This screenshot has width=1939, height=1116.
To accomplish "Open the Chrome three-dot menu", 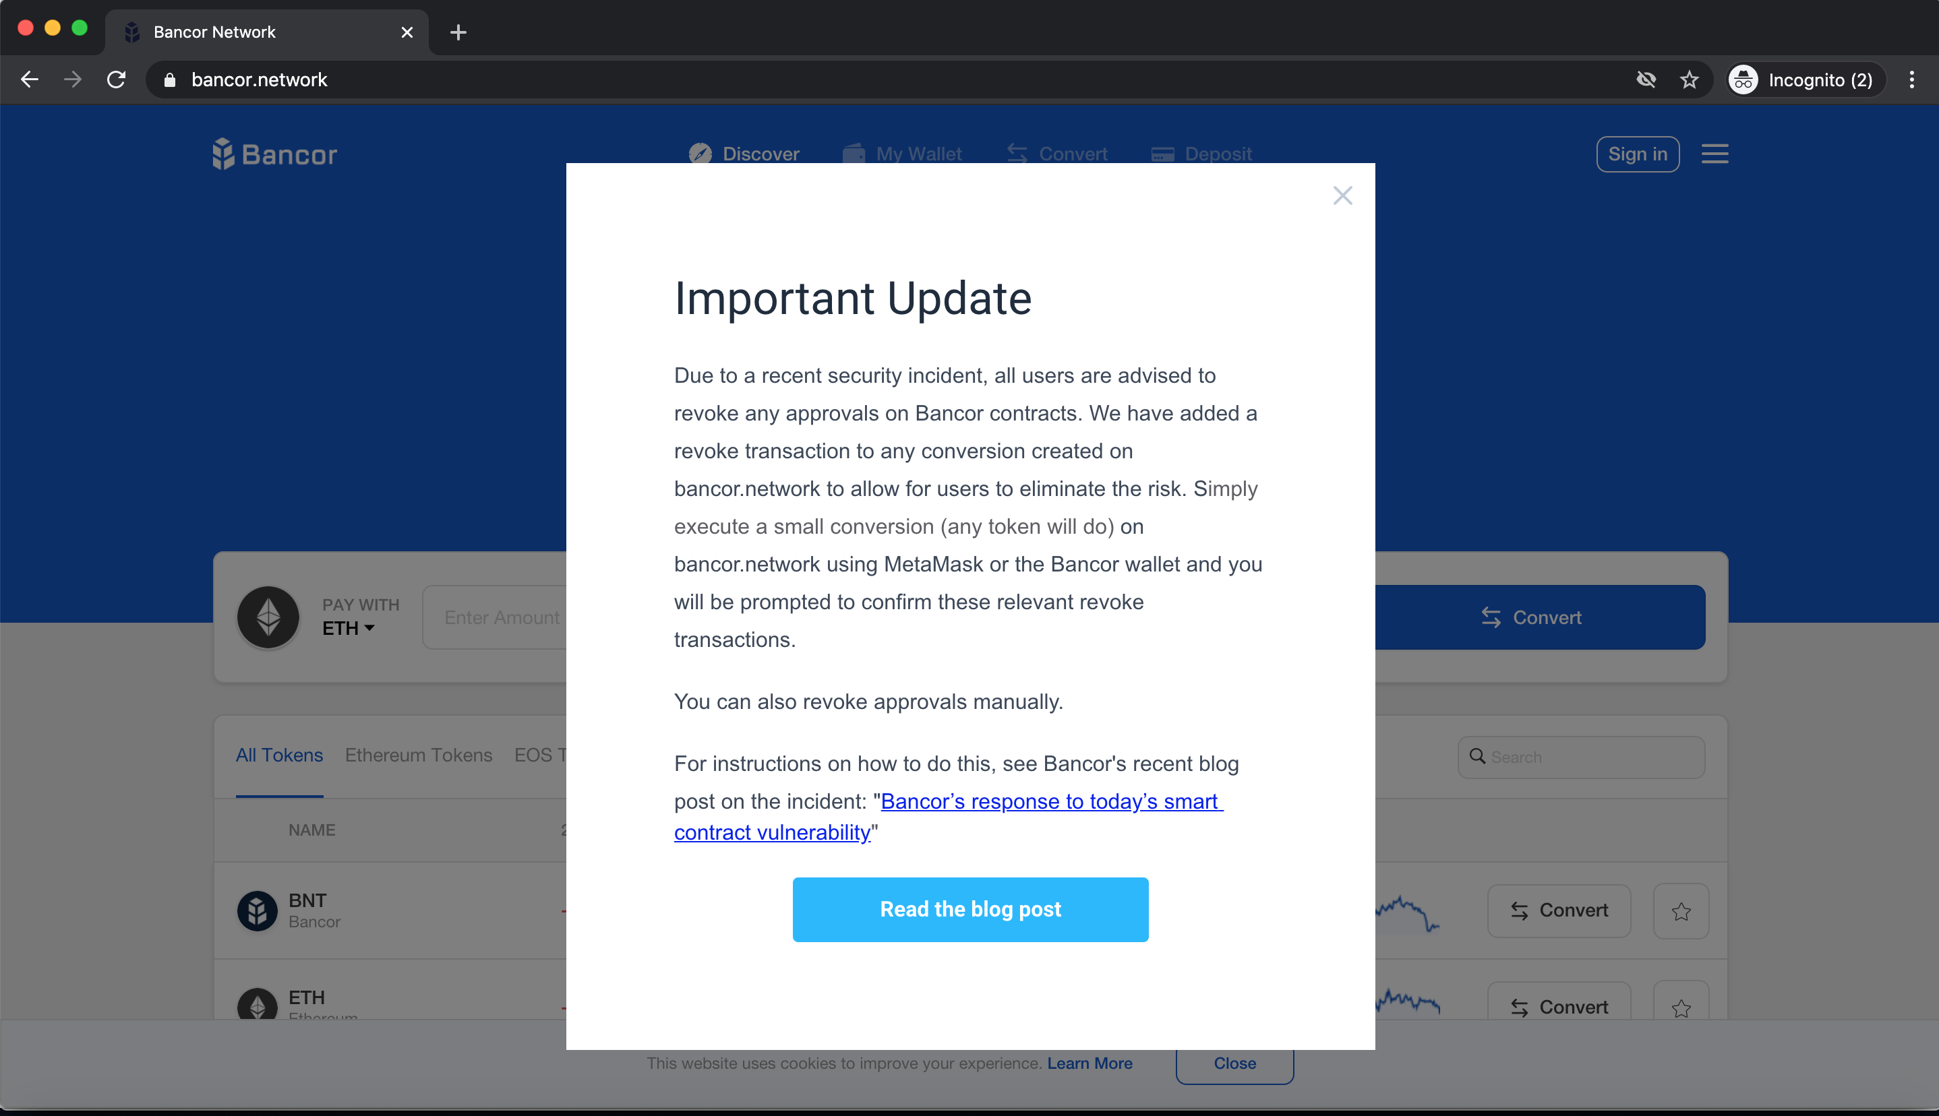I will pyautogui.click(x=1911, y=80).
